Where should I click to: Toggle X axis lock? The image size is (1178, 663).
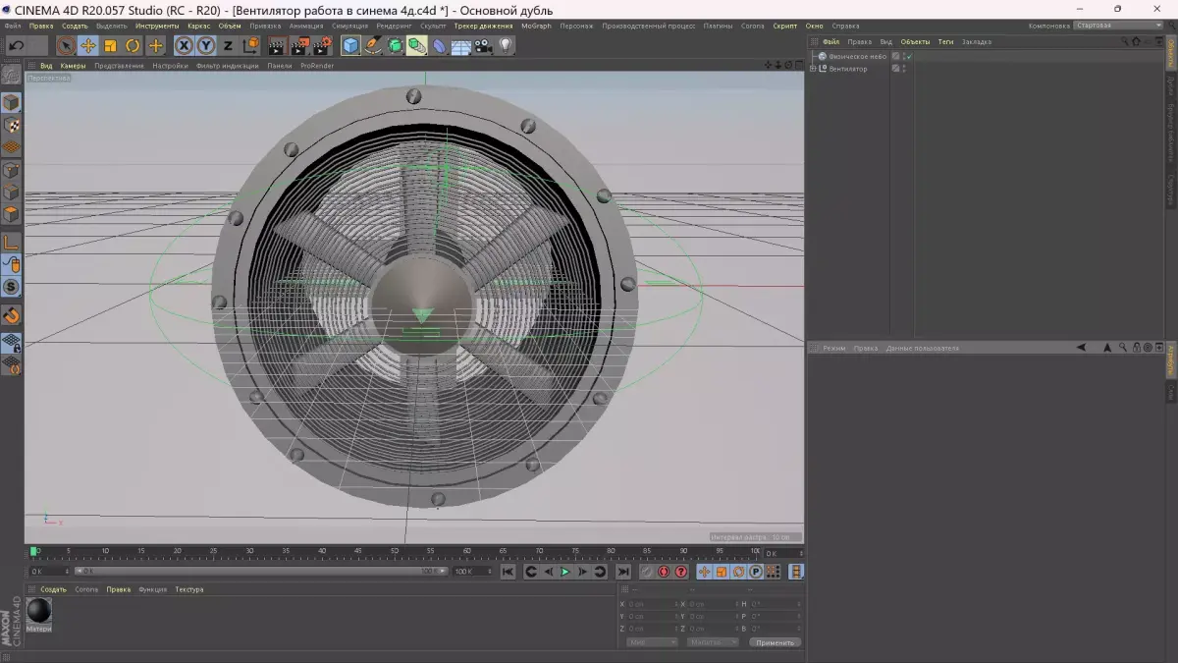(x=184, y=45)
